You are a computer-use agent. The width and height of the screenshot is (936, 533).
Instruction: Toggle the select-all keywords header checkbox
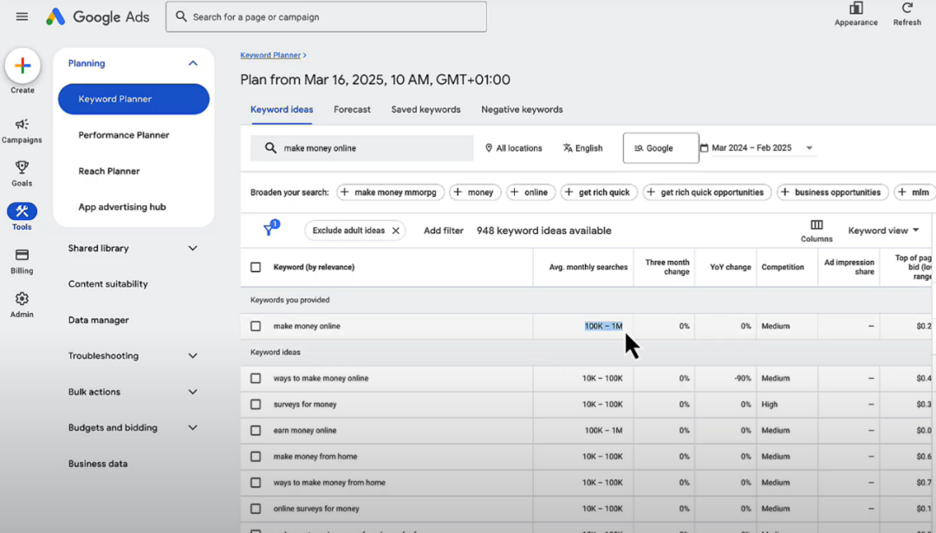256,268
